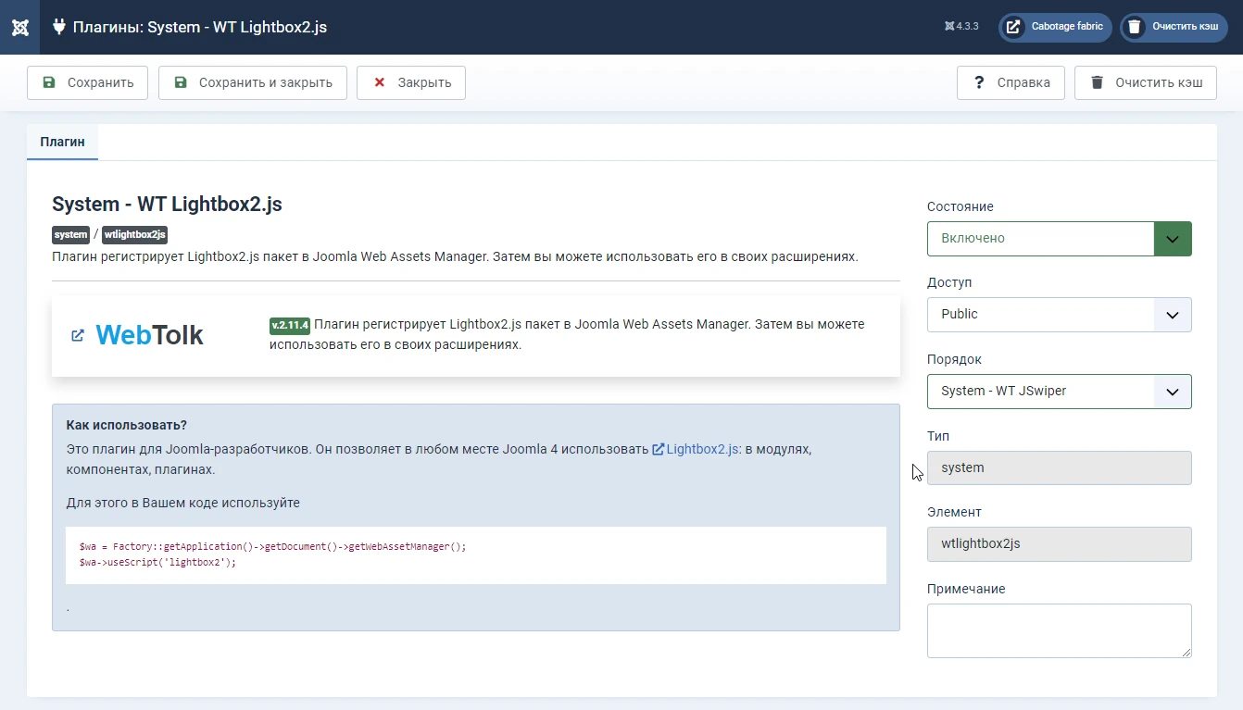Click the plug icon beside the page title

click(x=58, y=27)
